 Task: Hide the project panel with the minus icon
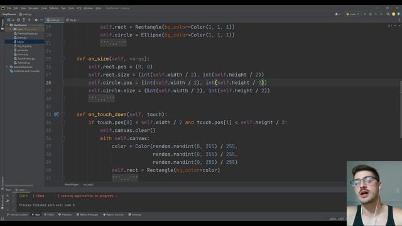coord(41,19)
